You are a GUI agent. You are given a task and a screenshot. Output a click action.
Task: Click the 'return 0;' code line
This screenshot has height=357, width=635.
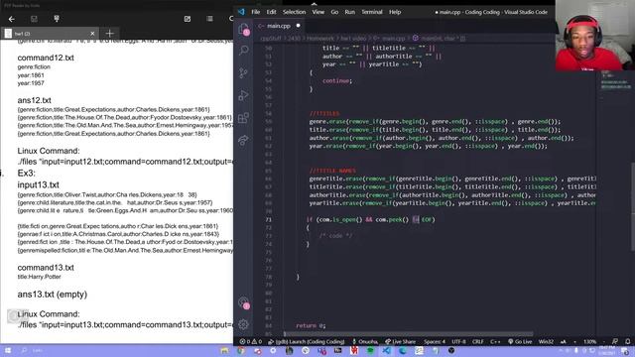311,325
